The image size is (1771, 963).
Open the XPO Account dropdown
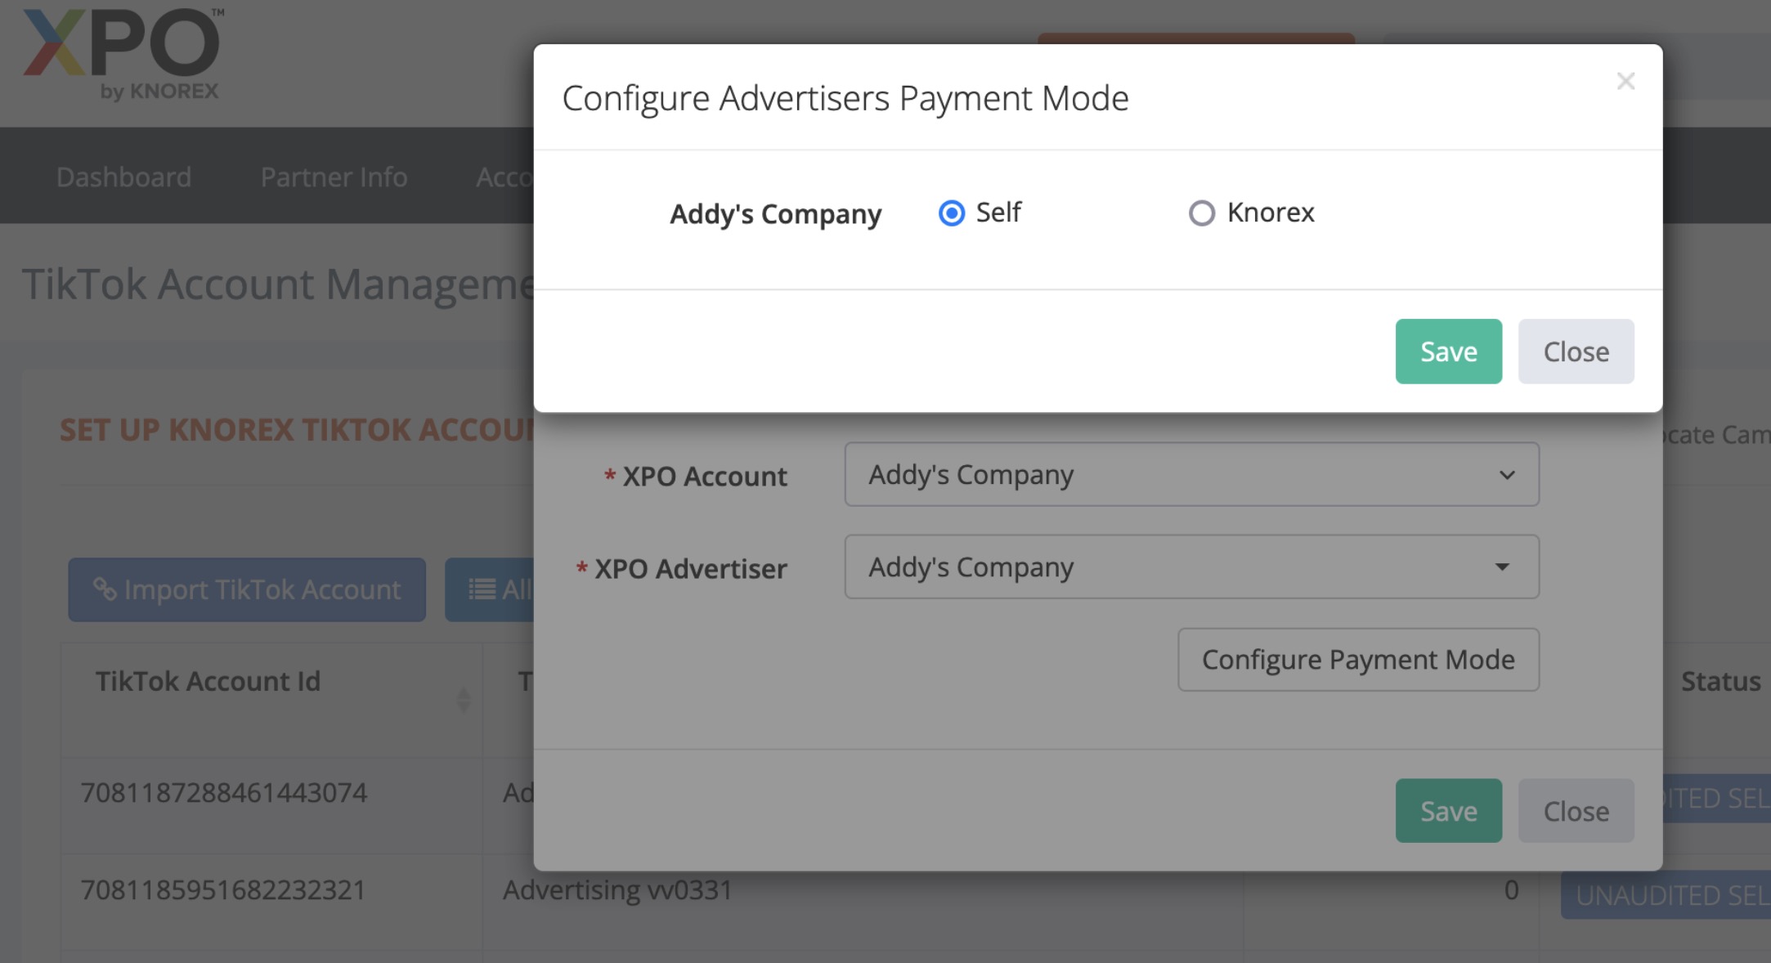coord(1190,475)
